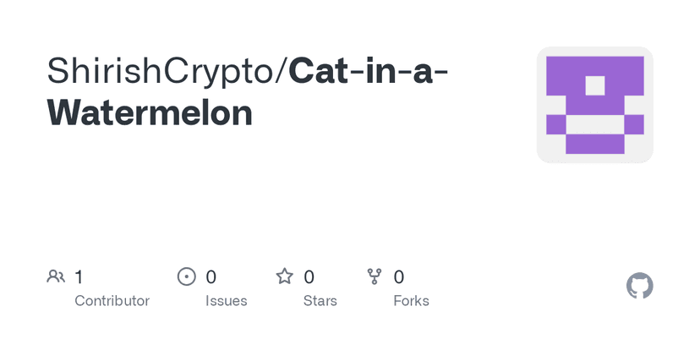Click the Forks branch icon

click(375, 276)
